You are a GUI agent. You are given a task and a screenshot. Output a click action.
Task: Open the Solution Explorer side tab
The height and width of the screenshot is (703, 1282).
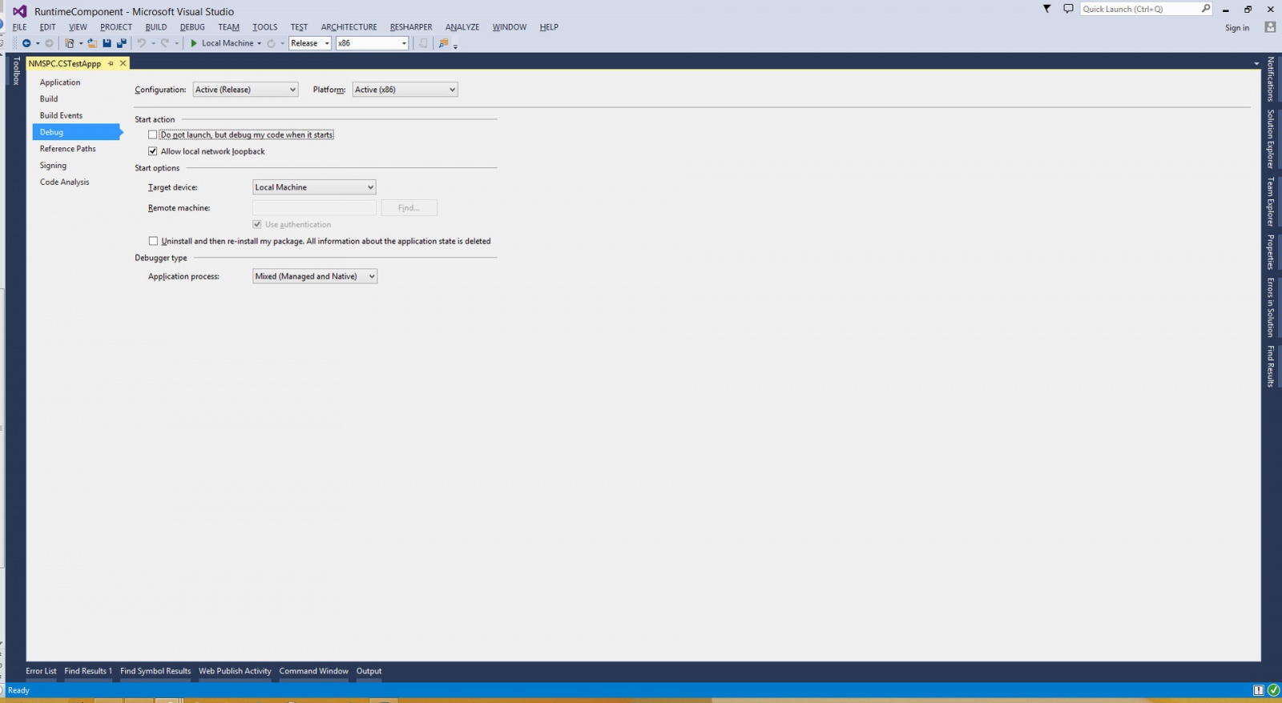coord(1270,139)
